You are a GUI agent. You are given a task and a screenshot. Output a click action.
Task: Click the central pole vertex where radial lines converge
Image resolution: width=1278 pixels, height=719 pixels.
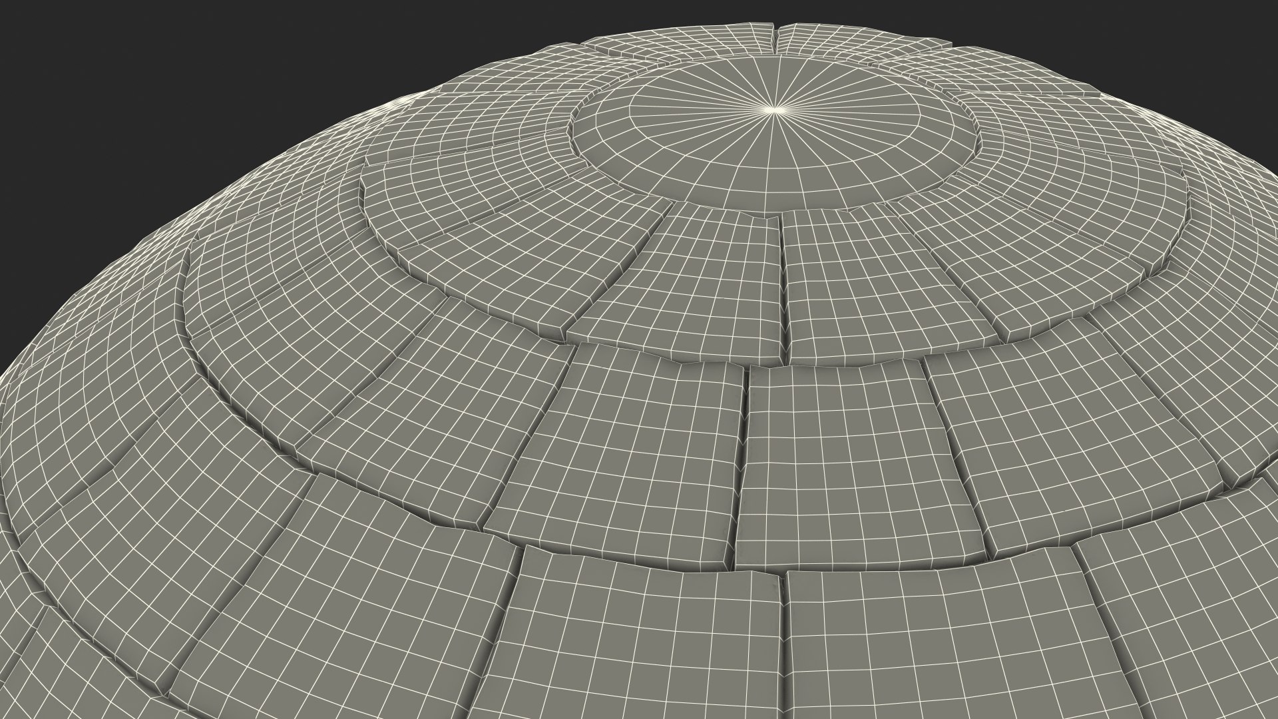pyautogui.click(x=773, y=109)
